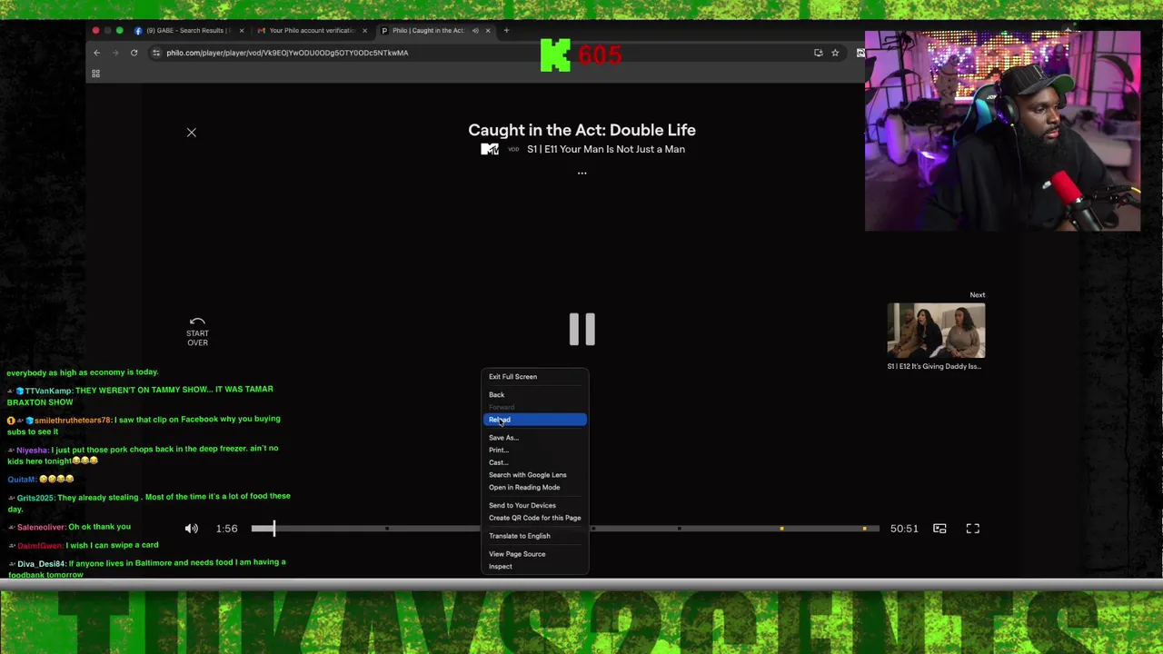
Task: Click the browser back arrow
Action: 97,53
